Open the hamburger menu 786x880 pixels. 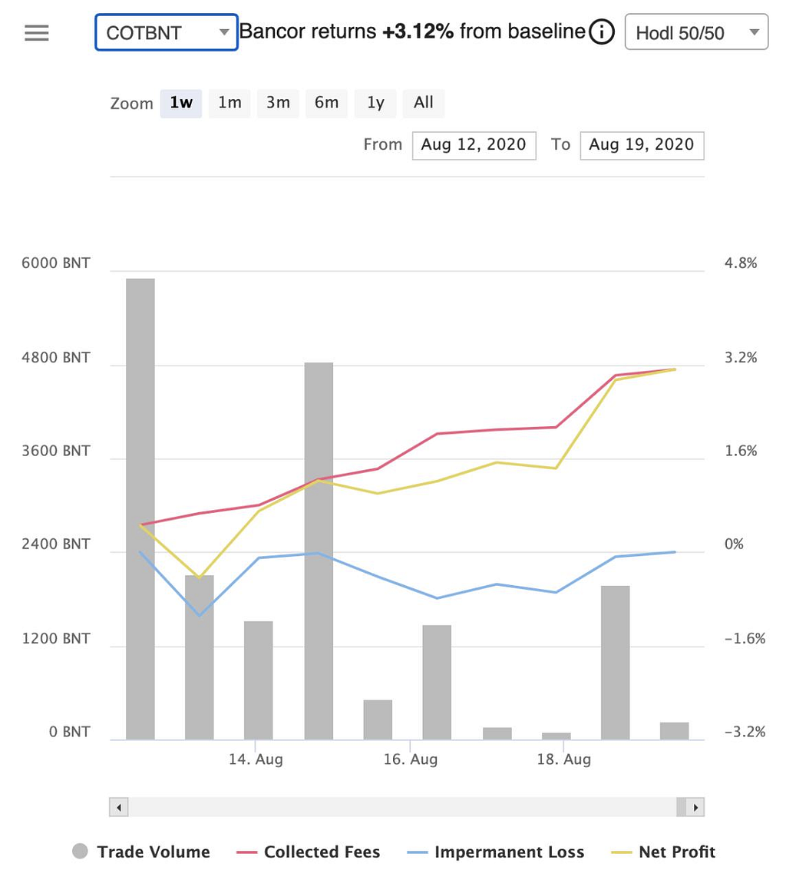tap(37, 32)
